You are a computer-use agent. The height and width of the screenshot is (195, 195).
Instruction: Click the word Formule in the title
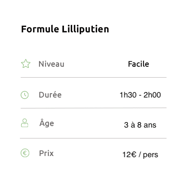(x=40, y=29)
